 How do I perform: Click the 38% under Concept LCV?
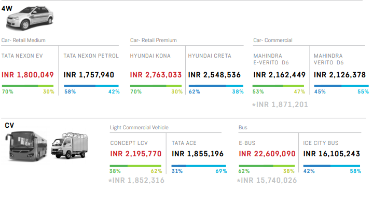115,171
